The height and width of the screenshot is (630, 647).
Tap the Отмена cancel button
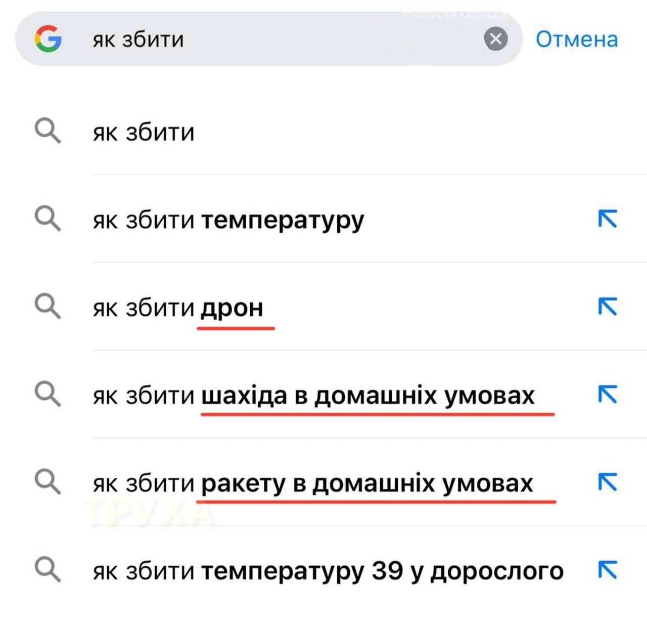[x=577, y=39]
